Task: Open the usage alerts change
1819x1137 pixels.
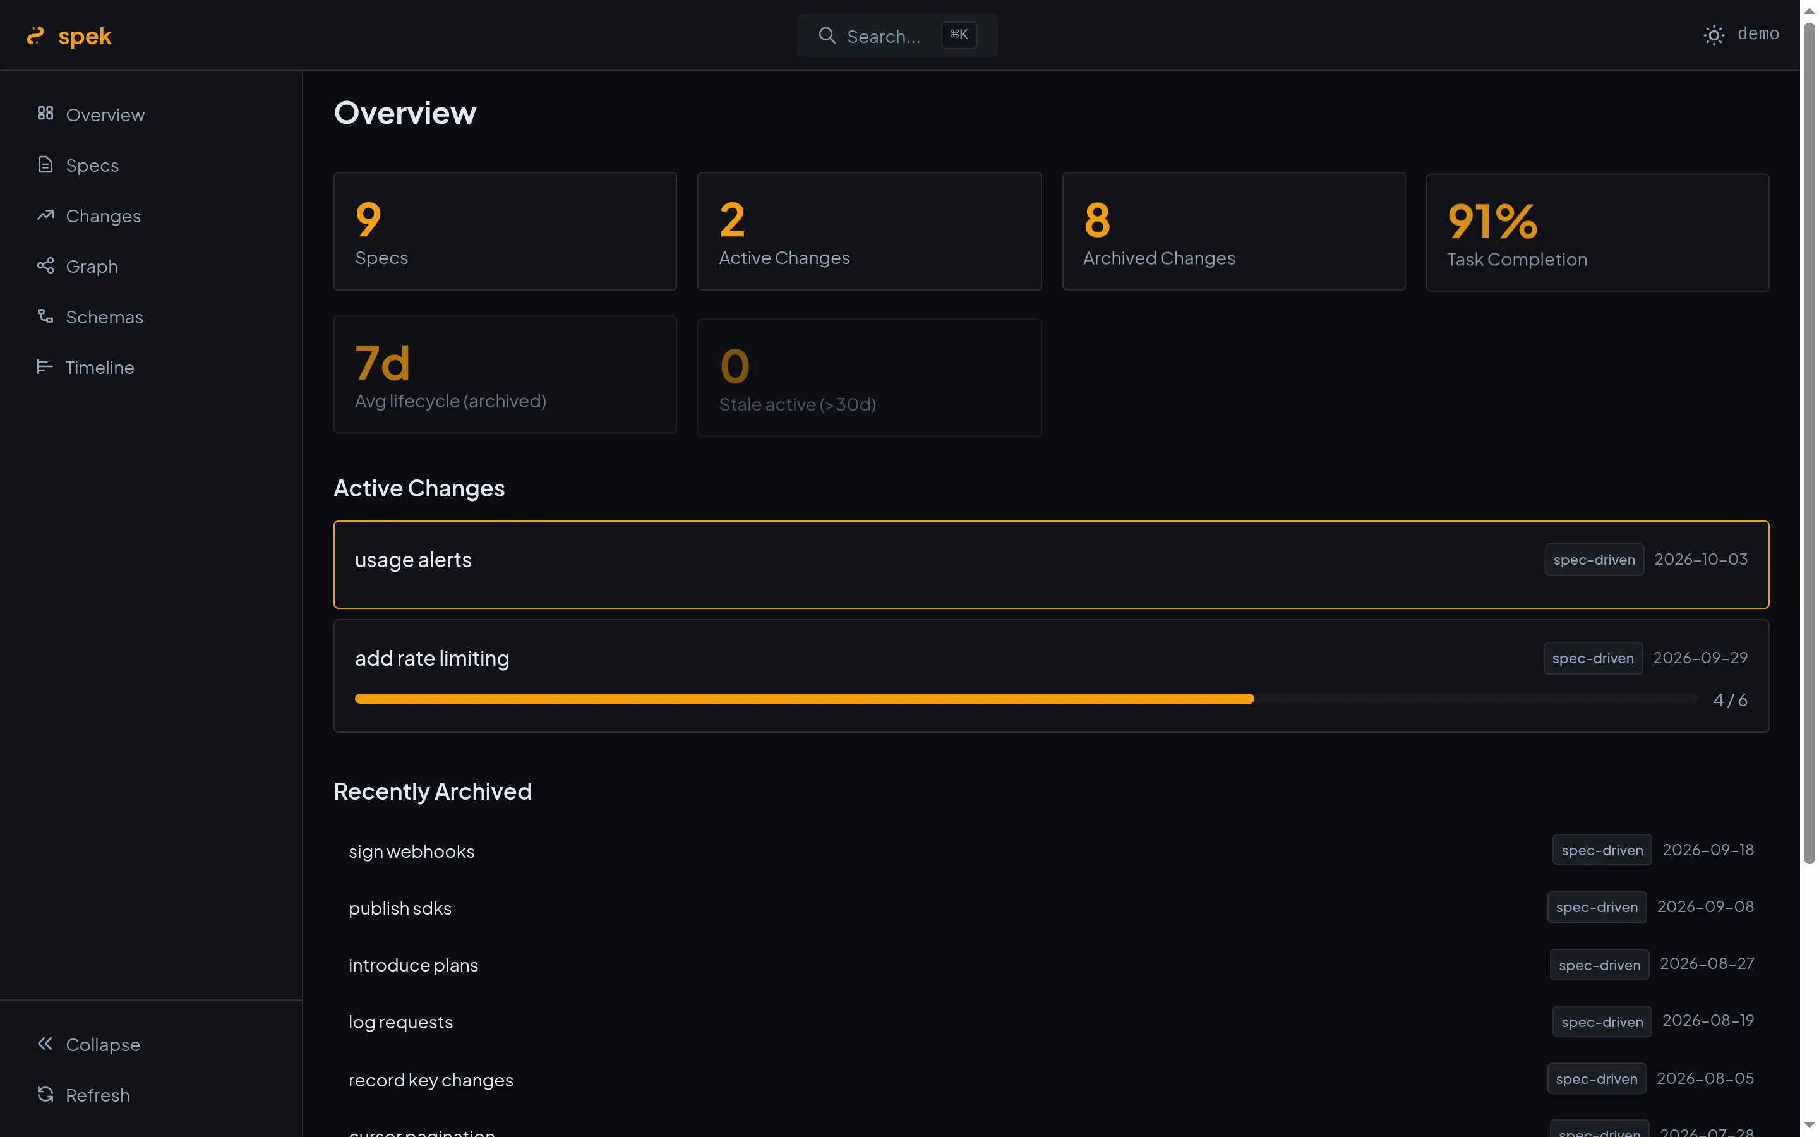Action: [x=1051, y=564]
